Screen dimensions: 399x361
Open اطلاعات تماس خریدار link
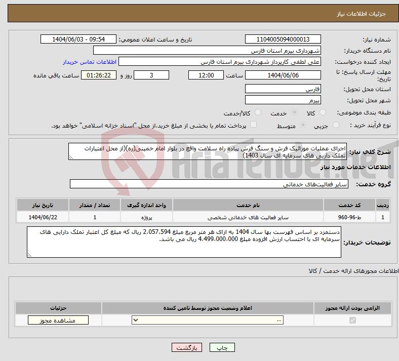[x=90, y=62]
